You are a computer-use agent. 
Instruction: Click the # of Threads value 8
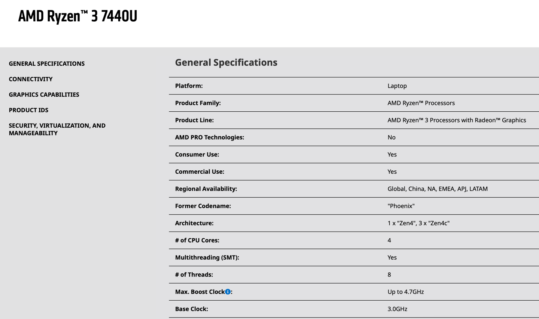(389, 275)
